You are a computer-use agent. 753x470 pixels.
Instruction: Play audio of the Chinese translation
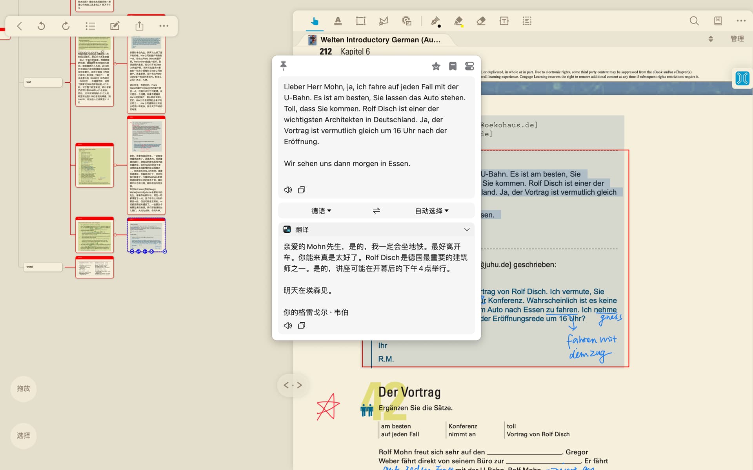(x=288, y=325)
